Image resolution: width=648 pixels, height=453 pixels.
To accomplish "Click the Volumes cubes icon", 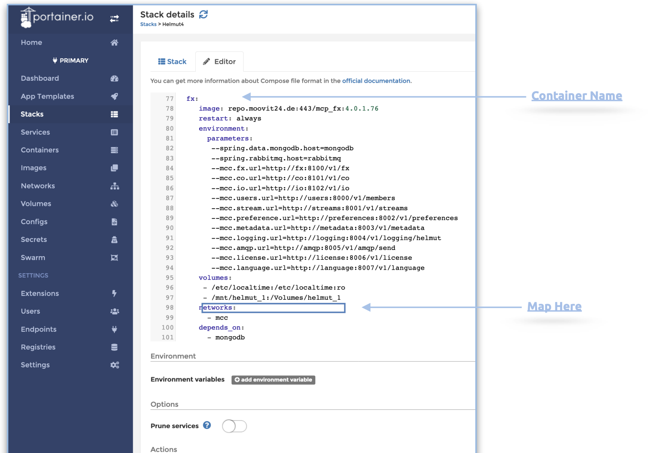I will point(114,204).
